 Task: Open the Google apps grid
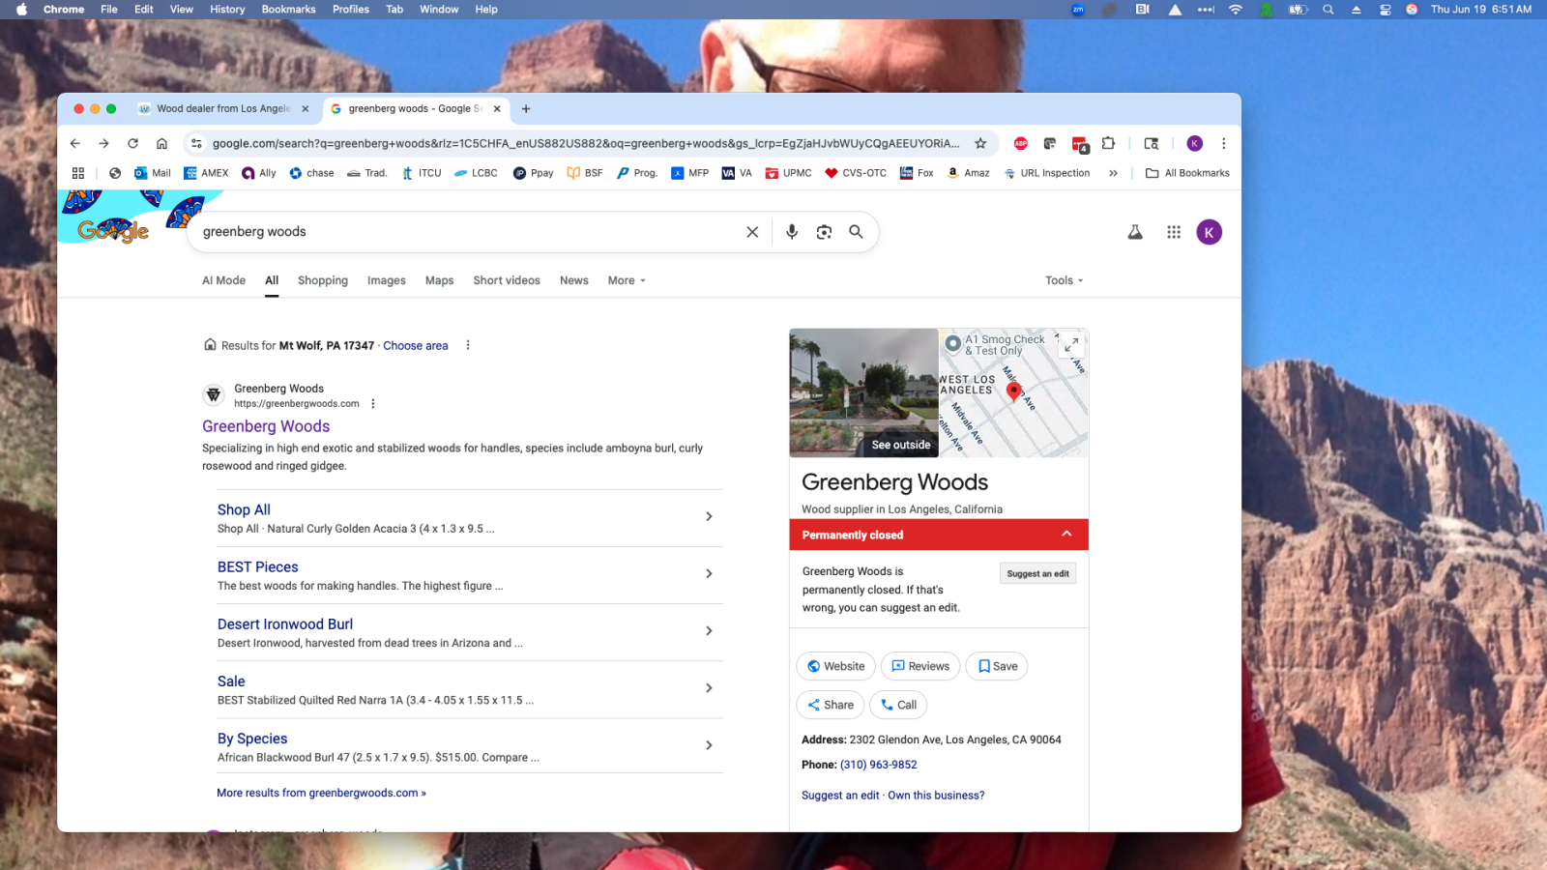click(1174, 232)
